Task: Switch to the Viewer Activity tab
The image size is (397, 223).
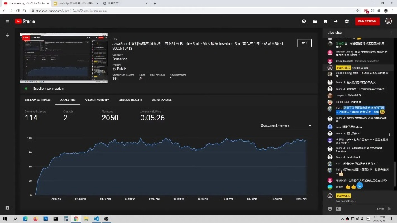Action: (97, 100)
